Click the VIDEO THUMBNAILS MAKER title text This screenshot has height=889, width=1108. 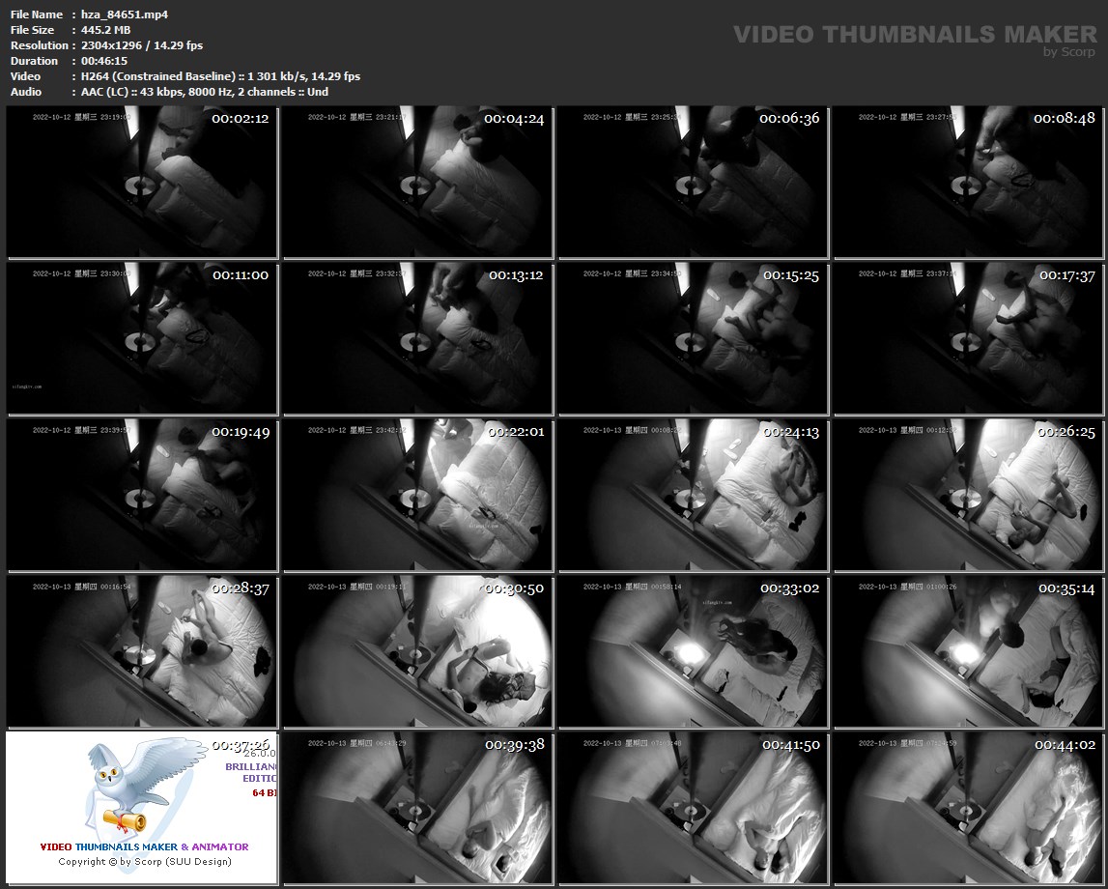[915, 34]
